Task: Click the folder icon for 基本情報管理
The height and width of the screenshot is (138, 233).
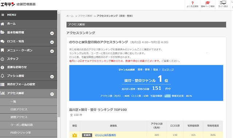Action: 3,32
